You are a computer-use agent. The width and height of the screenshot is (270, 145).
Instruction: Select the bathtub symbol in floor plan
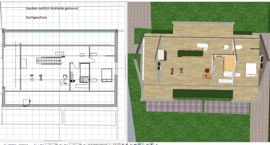(x=84, y=79)
